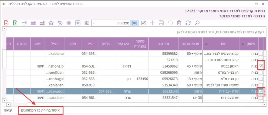Click the edit pencil icon
The width and height of the screenshot is (268, 115).
pos(143,23)
